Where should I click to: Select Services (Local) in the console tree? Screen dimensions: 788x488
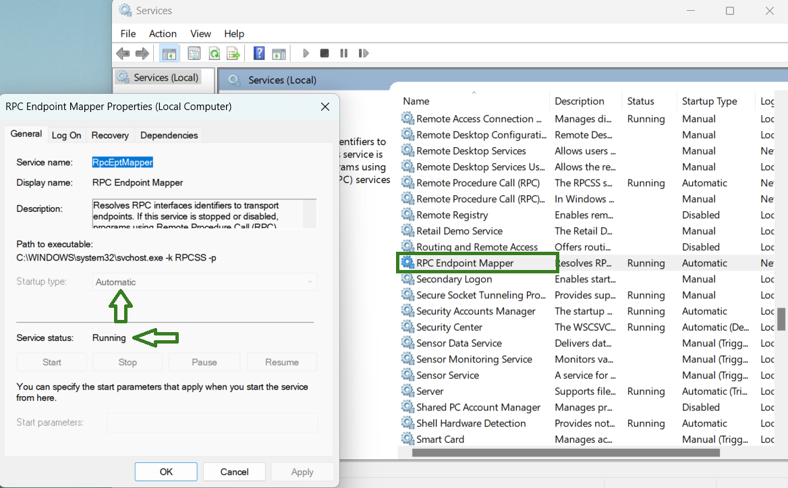click(x=165, y=78)
